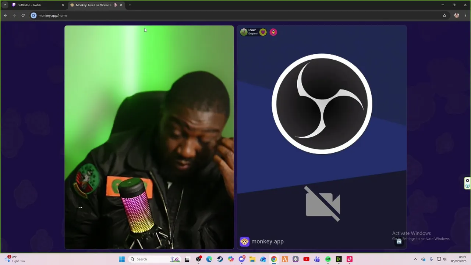Open the Chrome profile avatar menu
The width and height of the screenshot is (471, 265).
pyautogui.click(x=457, y=15)
